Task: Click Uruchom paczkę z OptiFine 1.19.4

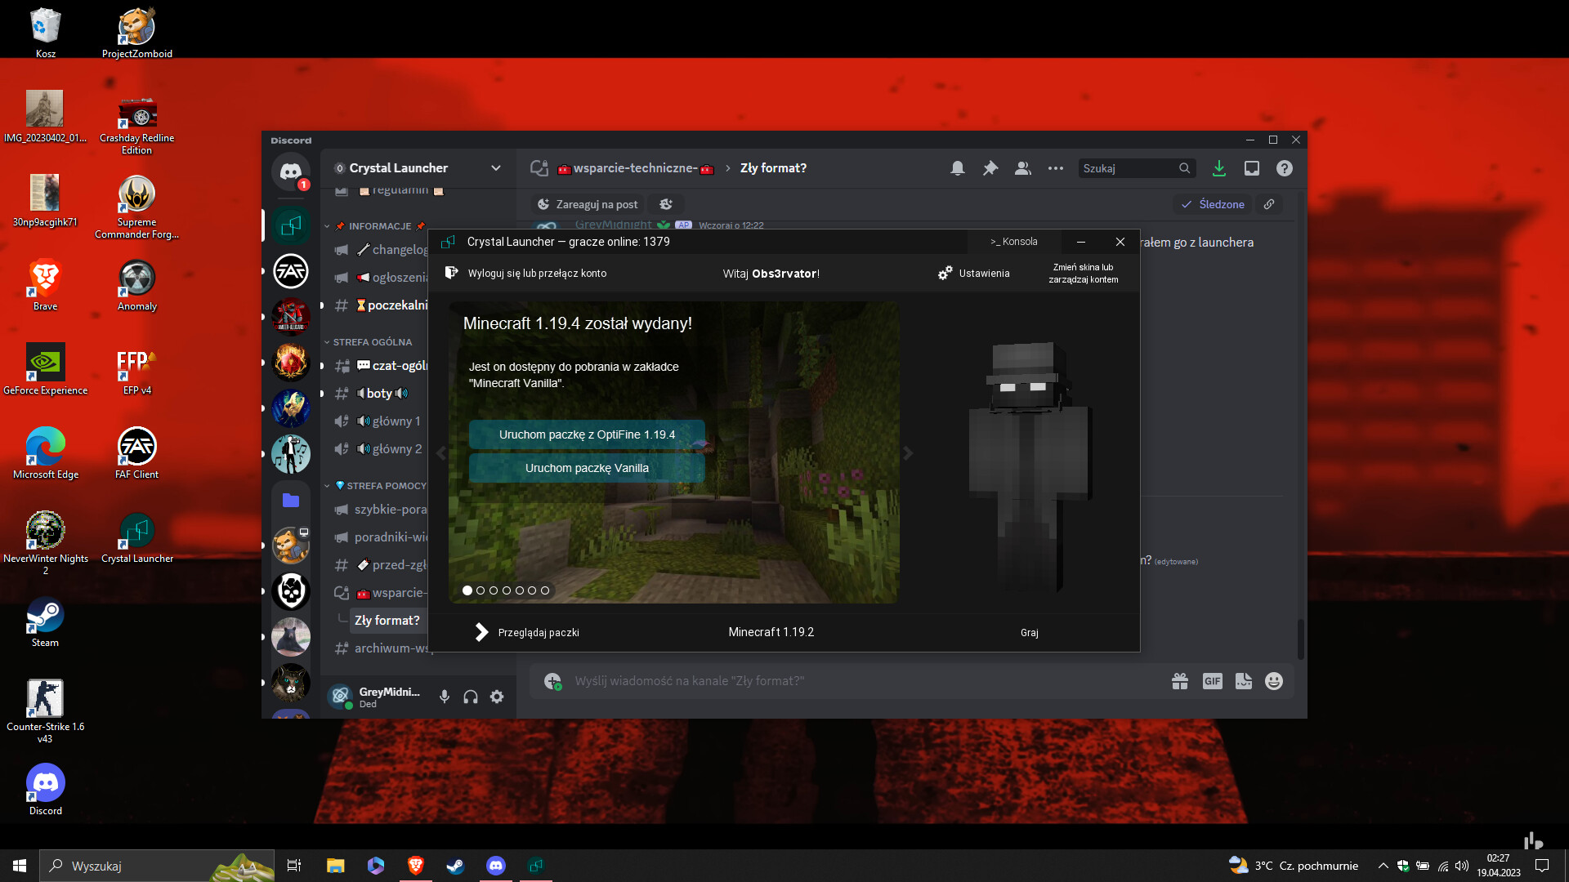Action: [x=587, y=434]
